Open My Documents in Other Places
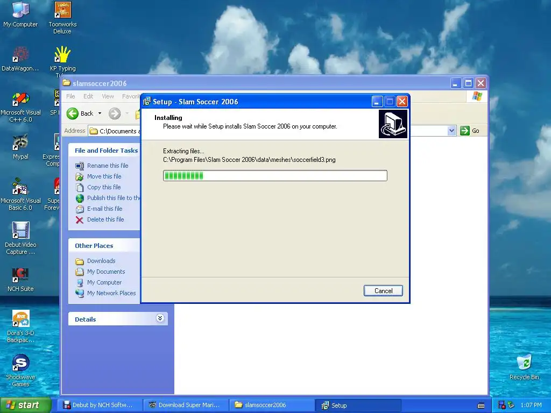Image resolution: width=551 pixels, height=413 pixels. (106, 272)
